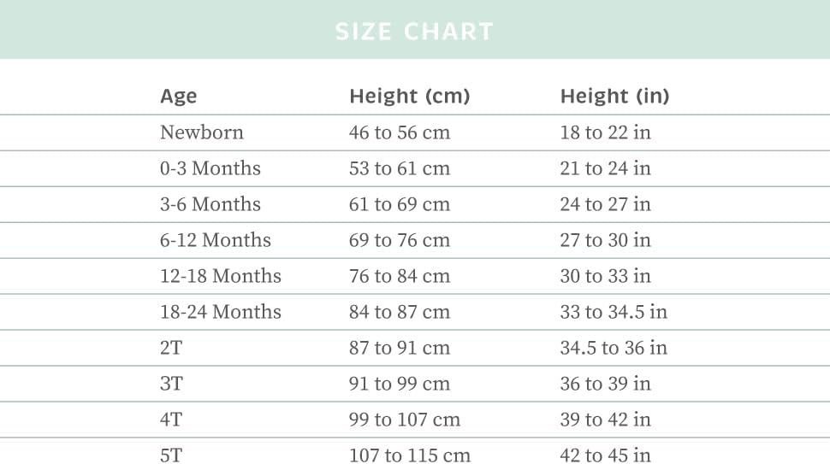Viewport: 830px width, 464px height.
Task: Click the 107 to 115 cm cell
Action: [x=409, y=455]
